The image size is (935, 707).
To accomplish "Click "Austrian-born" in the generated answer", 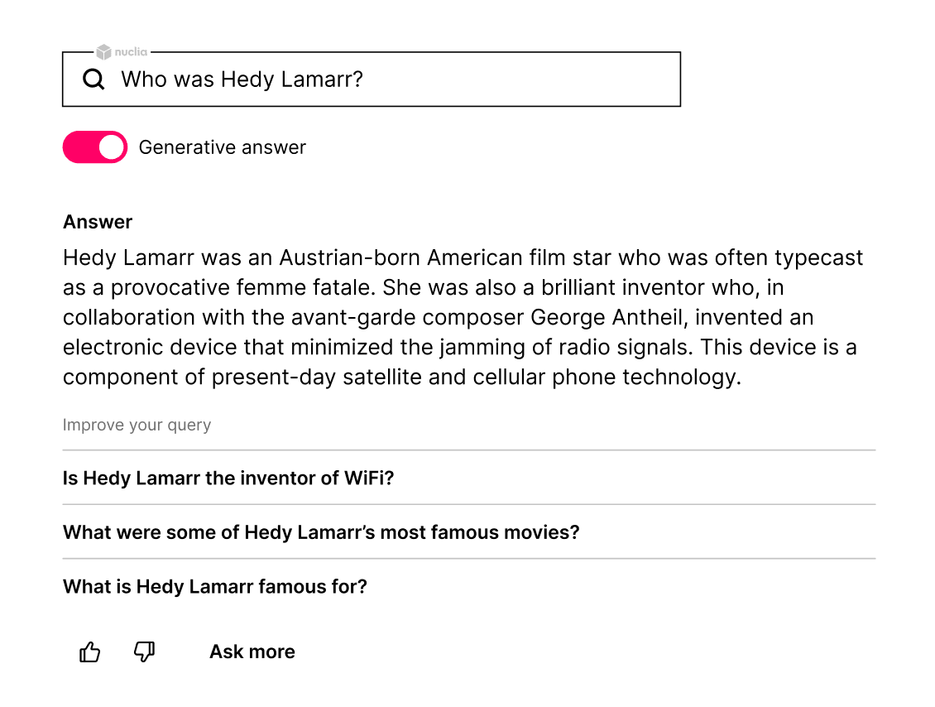I will click(350, 257).
